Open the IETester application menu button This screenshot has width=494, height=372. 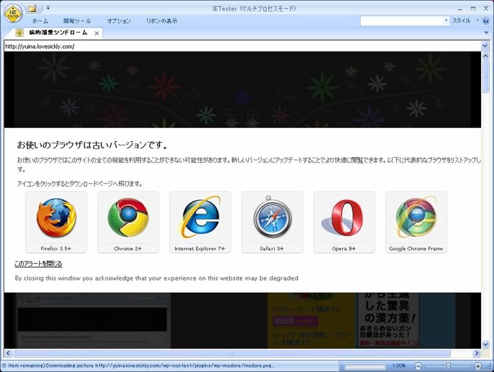(13, 14)
